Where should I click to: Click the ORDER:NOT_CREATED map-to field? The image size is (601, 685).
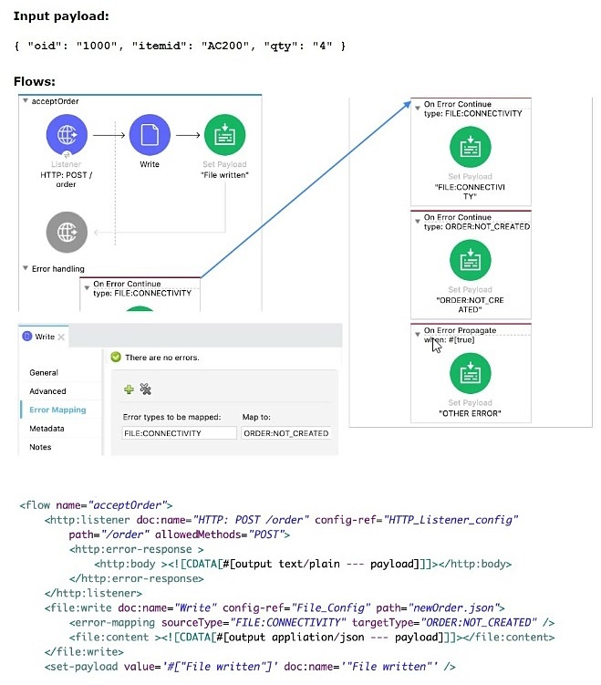click(x=286, y=433)
